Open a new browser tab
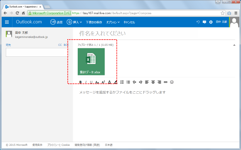The width and height of the screenshot is (241, 150). click(x=47, y=7)
